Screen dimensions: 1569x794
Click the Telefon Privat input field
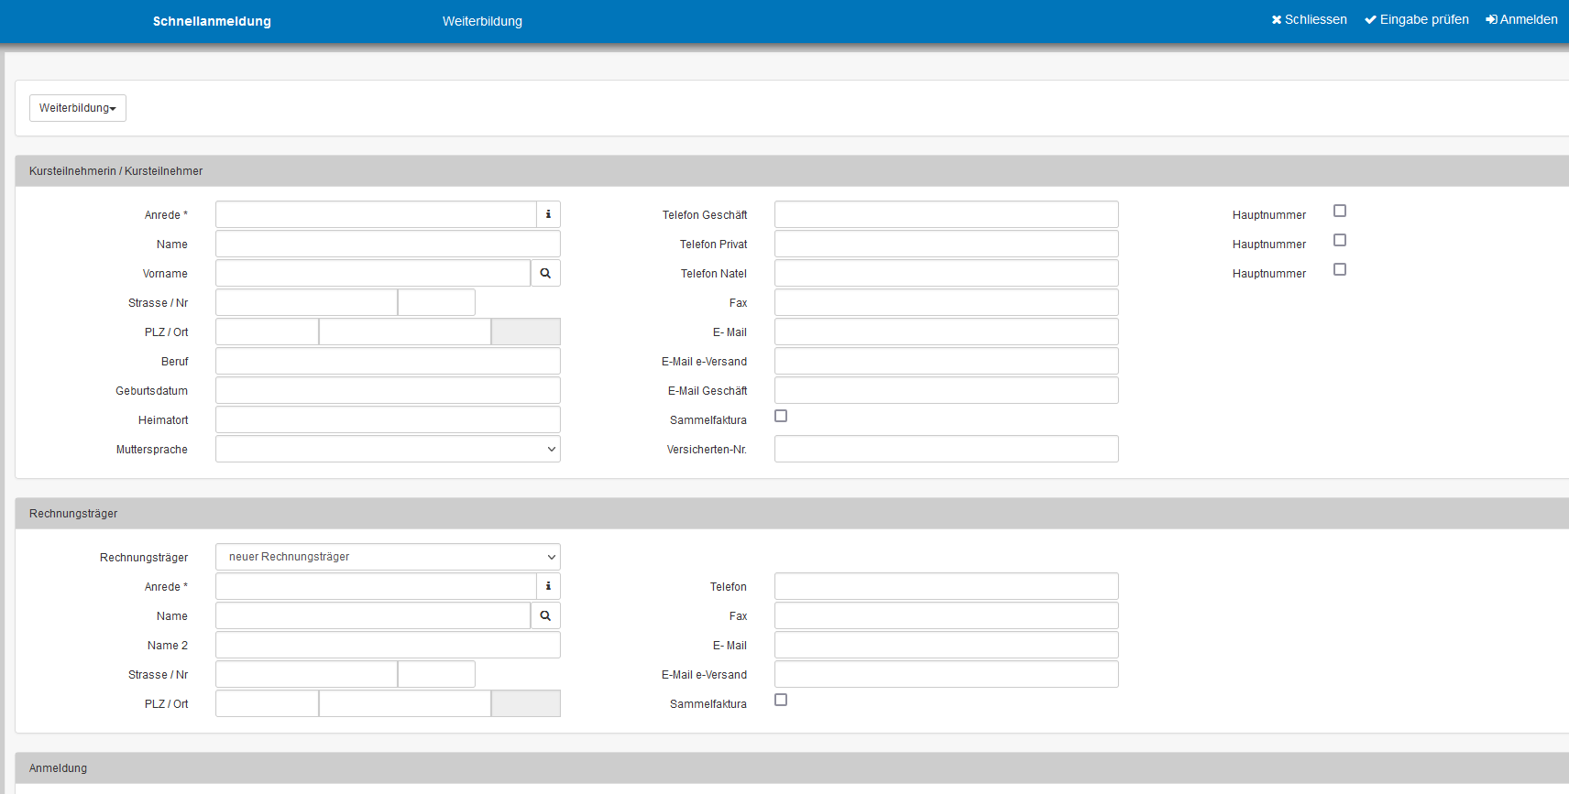946,244
